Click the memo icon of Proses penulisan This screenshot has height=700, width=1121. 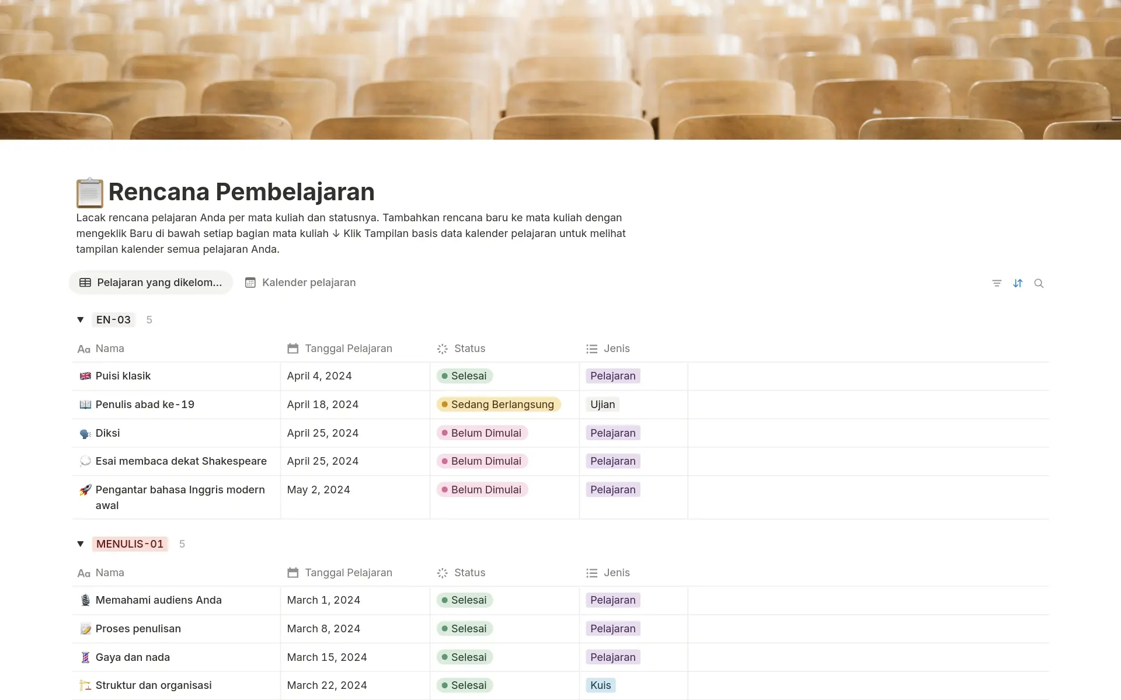(85, 629)
